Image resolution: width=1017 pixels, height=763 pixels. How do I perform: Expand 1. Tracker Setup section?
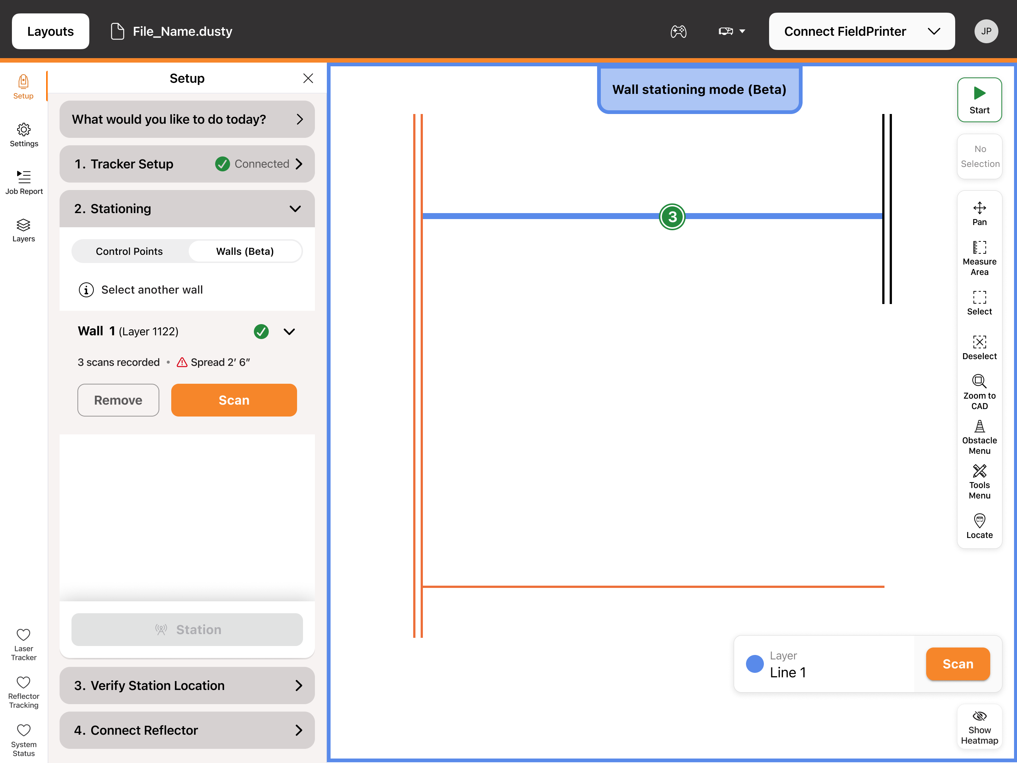click(x=187, y=164)
